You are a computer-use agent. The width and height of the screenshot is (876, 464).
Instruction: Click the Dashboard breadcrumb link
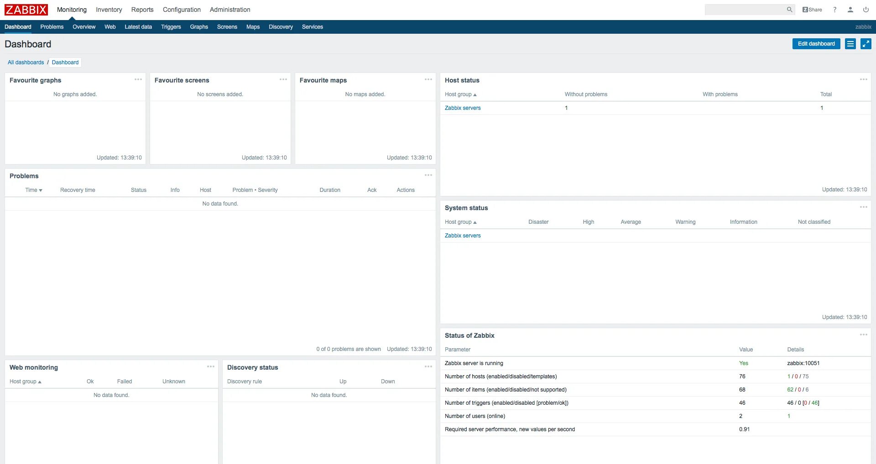pos(65,62)
